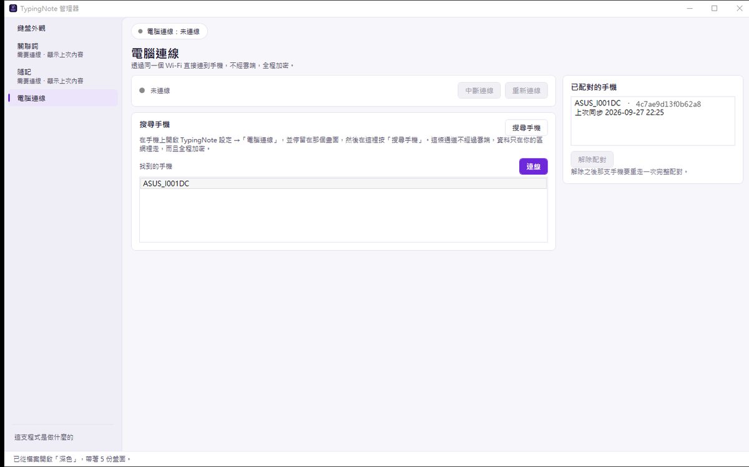This screenshot has height=467, width=749.
Task: Click the connection status pill 電腦連線：未連線
Action: point(169,31)
